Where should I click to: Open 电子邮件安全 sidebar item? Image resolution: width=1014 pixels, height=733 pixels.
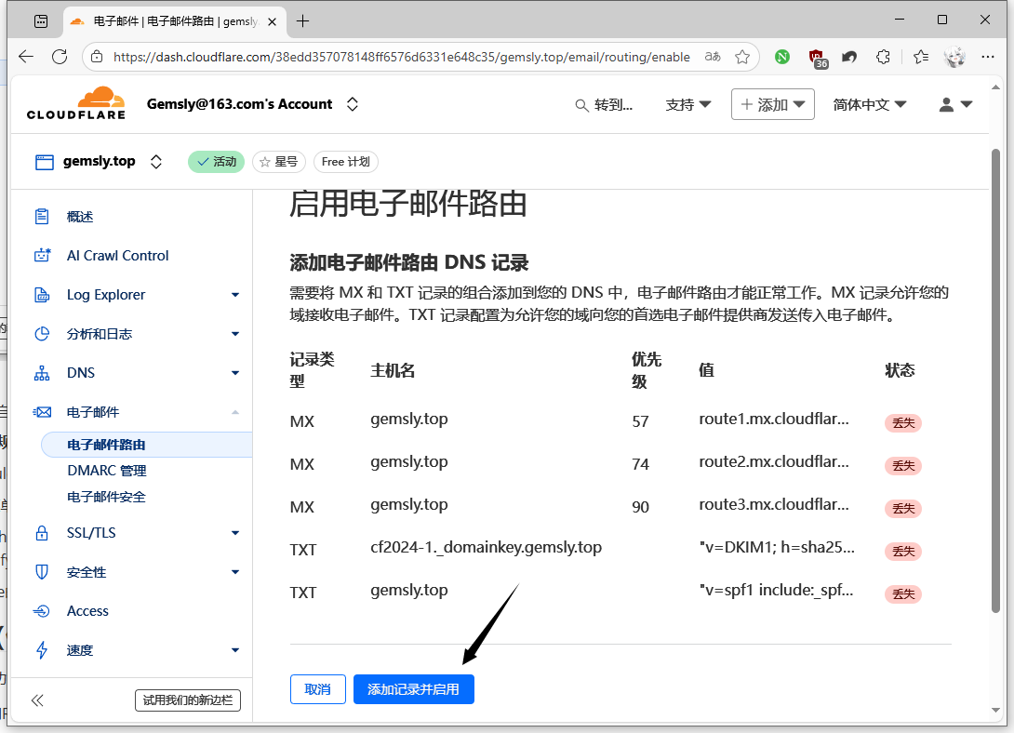pyautogui.click(x=107, y=497)
